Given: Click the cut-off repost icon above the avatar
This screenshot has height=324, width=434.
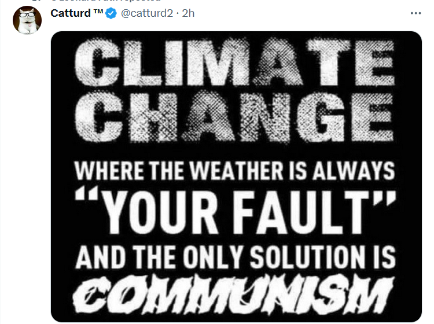Looking at the screenshot, I should pyautogui.click(x=36, y=1).
